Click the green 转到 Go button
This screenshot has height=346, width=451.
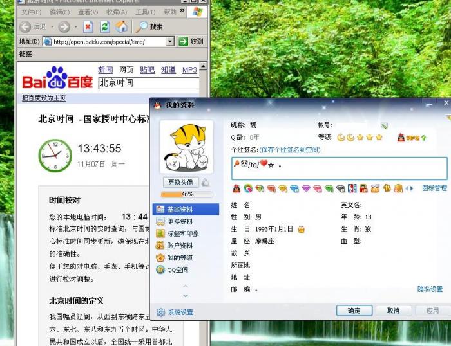click(191, 42)
